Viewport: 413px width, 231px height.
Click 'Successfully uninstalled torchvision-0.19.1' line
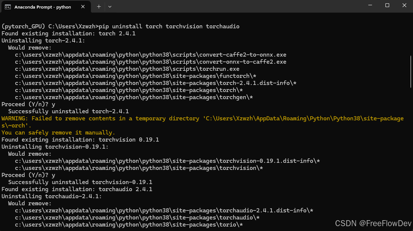tap(80, 182)
